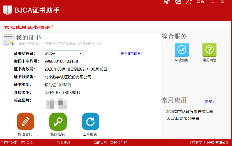Click the version text V3.2.2
The height and width of the screenshot is (146, 232).
point(27,142)
